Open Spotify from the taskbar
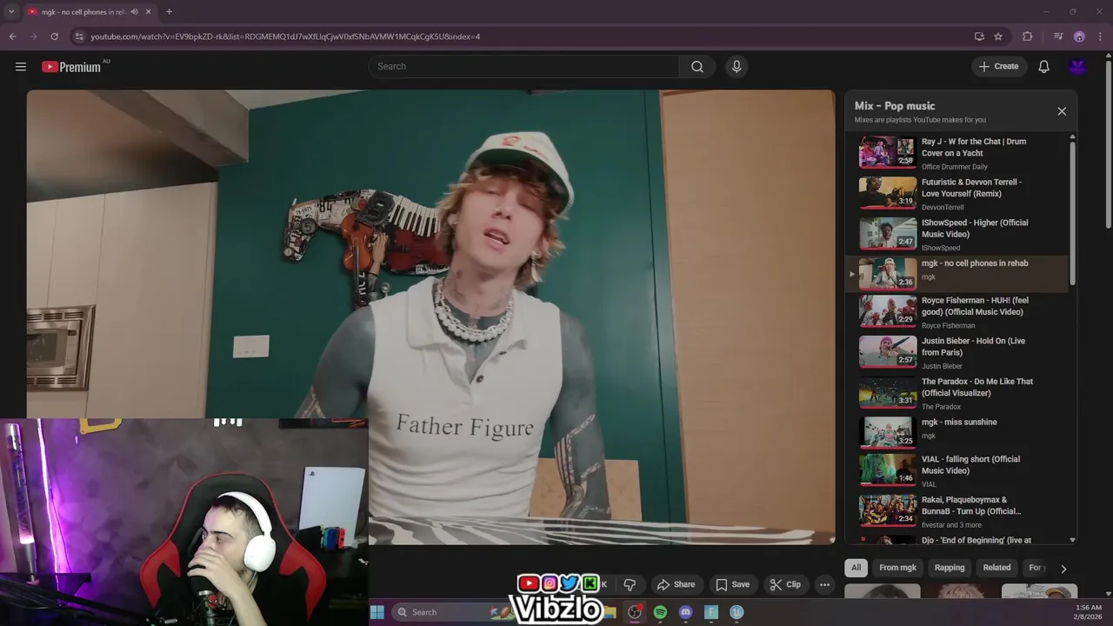 660,612
